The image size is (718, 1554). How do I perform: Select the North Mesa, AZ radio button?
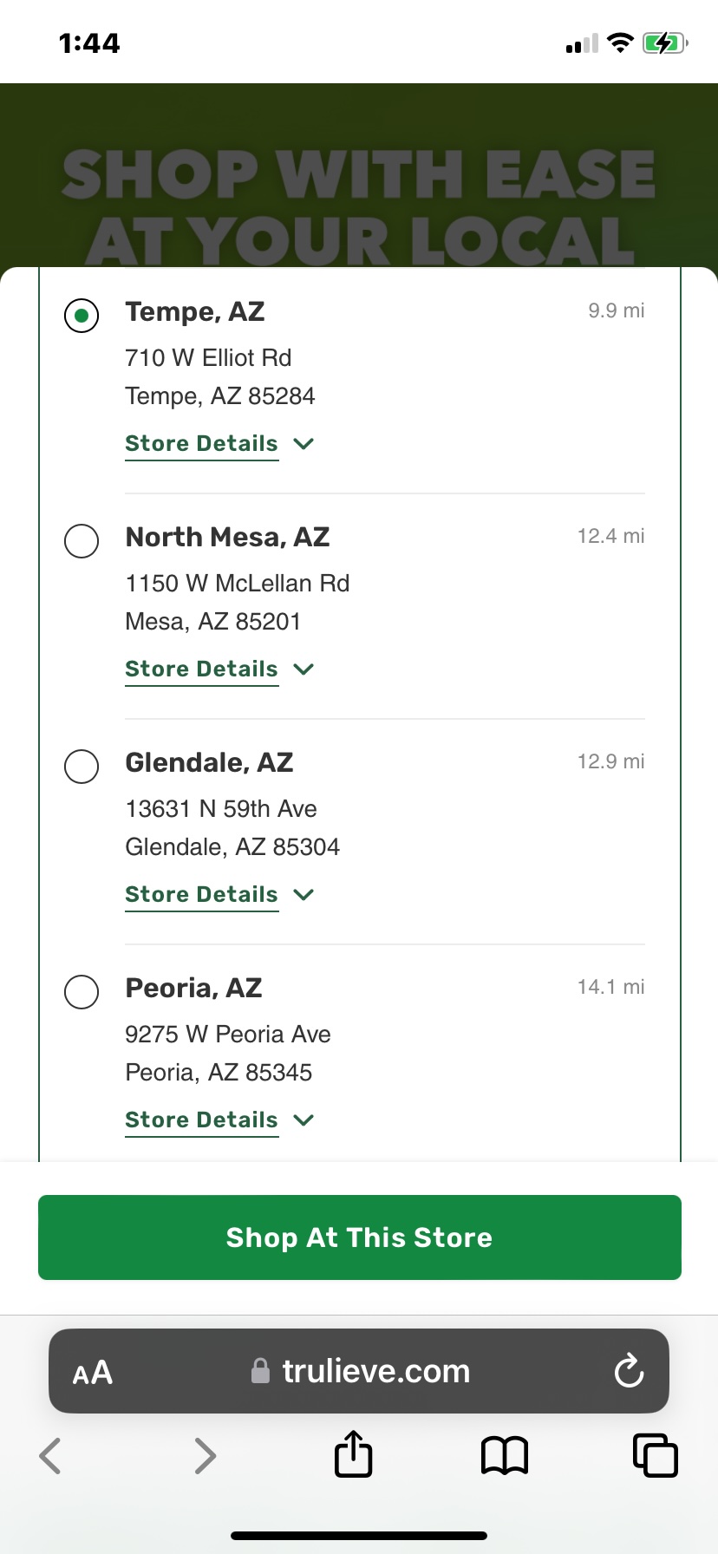82,541
